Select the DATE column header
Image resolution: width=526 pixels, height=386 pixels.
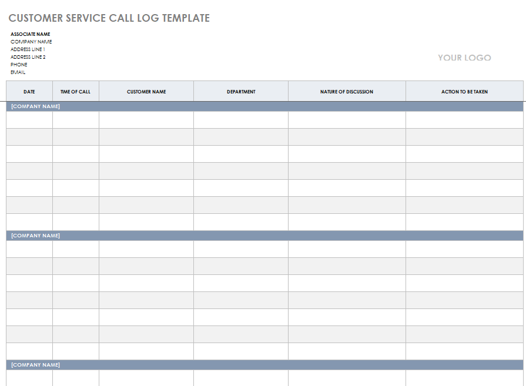[29, 92]
